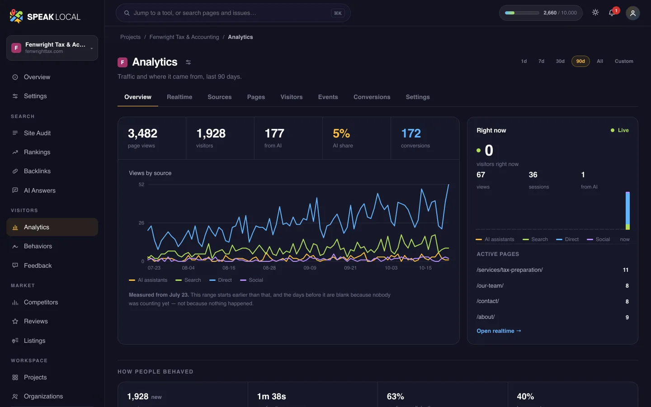Click the Settings sliders icon in sidebar

15,96
